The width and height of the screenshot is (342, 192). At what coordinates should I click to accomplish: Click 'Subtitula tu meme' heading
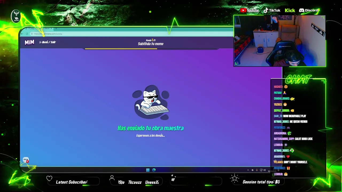point(150,44)
